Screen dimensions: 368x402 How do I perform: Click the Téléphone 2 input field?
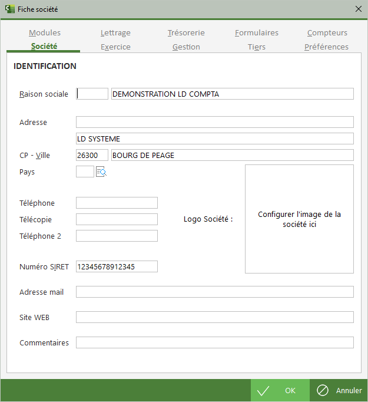click(x=117, y=236)
